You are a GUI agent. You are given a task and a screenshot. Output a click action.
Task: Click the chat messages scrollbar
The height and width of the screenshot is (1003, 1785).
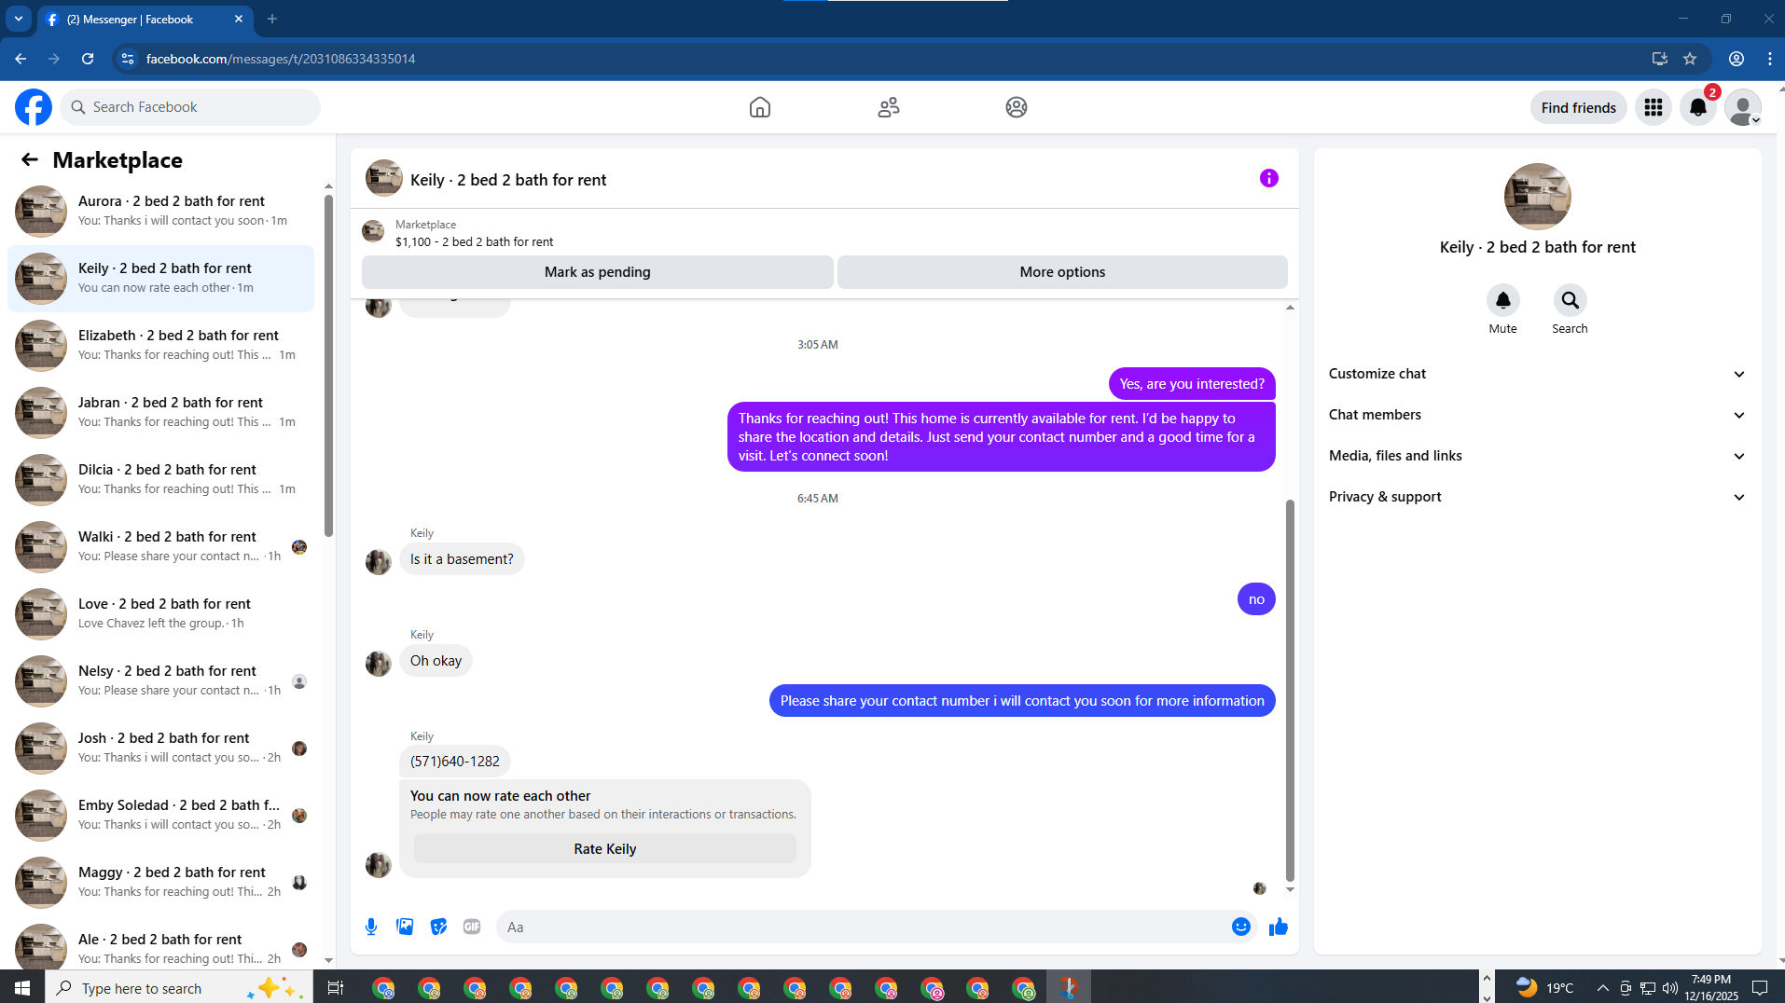tap(1290, 690)
